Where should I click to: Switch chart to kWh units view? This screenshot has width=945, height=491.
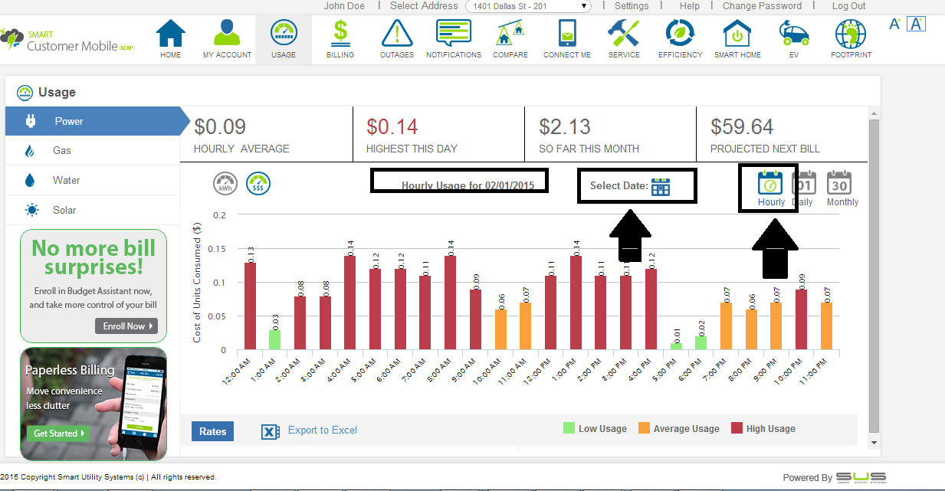coord(225,183)
